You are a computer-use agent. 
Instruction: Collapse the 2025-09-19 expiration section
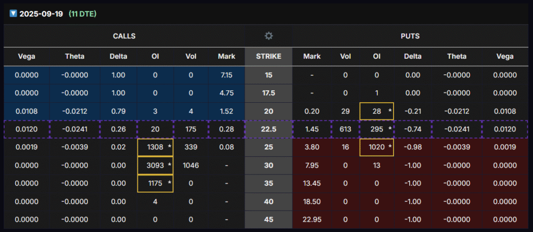(x=13, y=13)
